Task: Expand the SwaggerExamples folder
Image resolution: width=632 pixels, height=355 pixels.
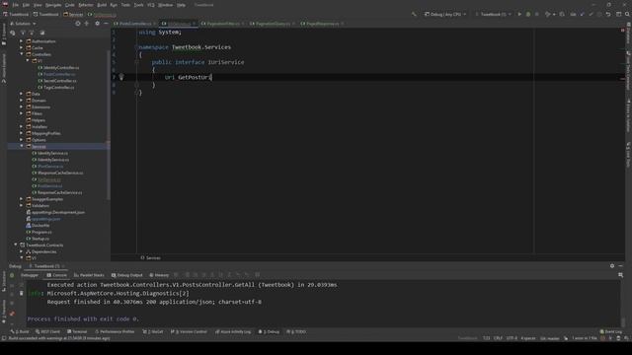Action: [x=22, y=199]
